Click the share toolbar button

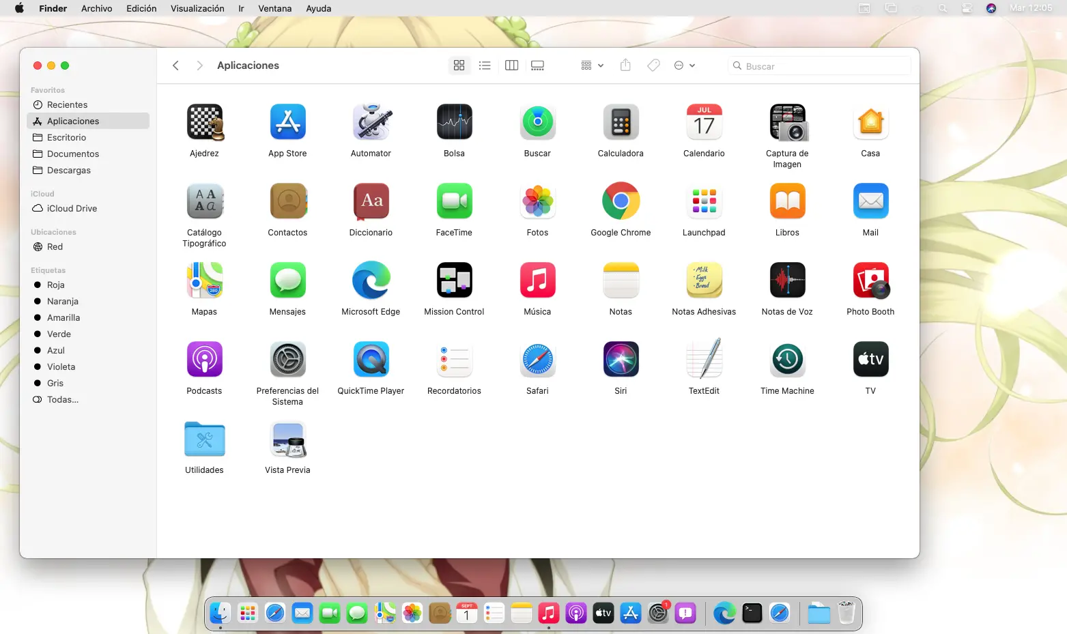point(625,66)
